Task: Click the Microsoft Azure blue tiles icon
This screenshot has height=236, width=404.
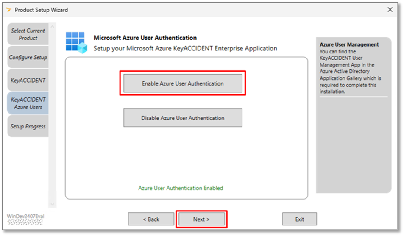Action: [x=76, y=43]
